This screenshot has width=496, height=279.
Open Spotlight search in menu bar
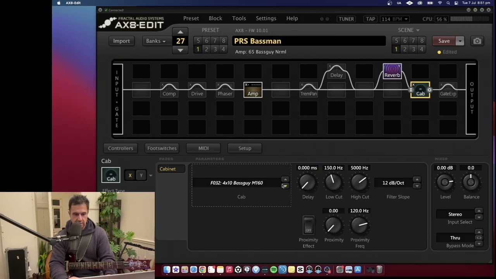coord(448,3)
